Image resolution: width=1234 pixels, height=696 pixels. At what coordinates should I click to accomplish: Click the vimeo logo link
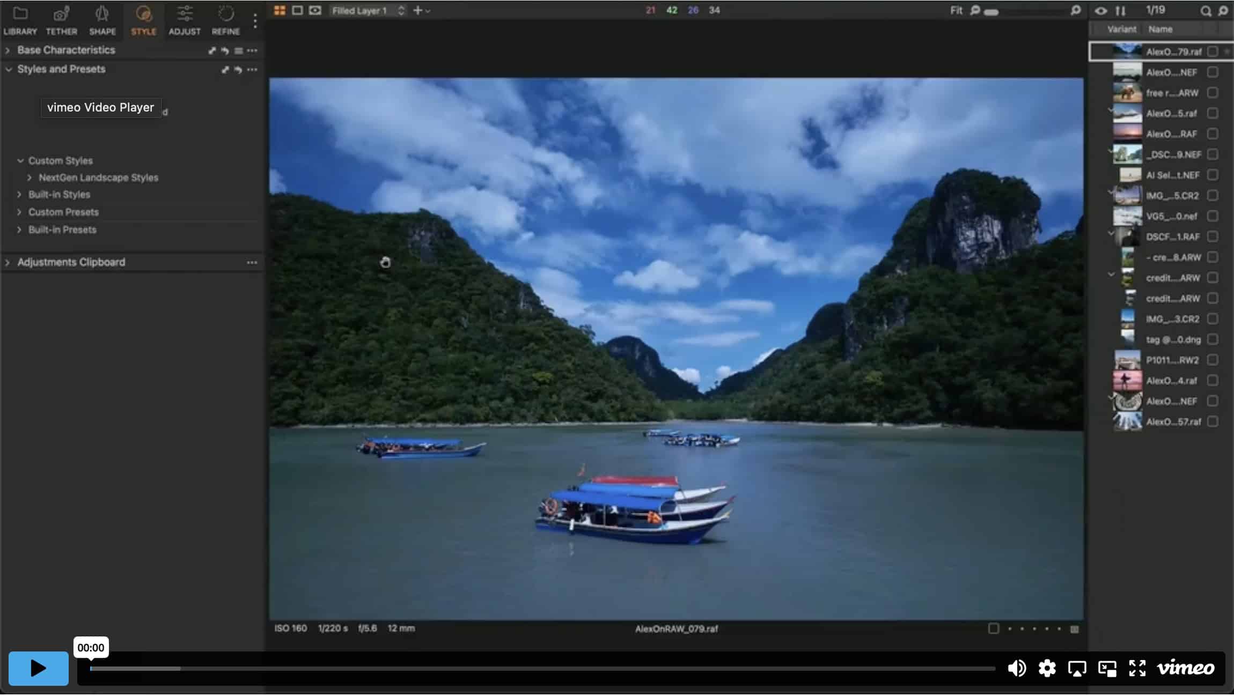click(x=1186, y=668)
